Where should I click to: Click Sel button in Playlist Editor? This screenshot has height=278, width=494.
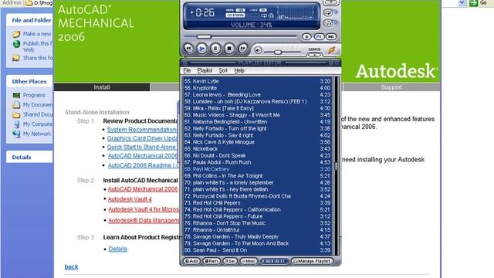tap(230, 261)
